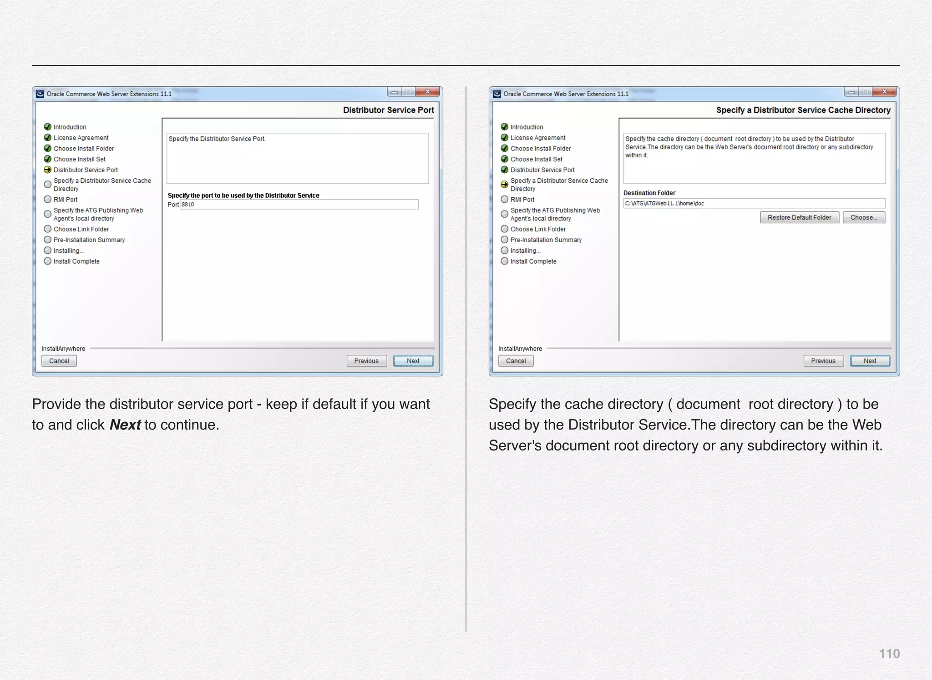
Task: Minimize the Cache Directory window
Action: 851,92
